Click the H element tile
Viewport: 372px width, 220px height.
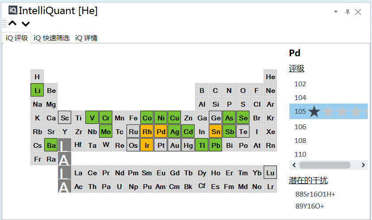point(37,77)
